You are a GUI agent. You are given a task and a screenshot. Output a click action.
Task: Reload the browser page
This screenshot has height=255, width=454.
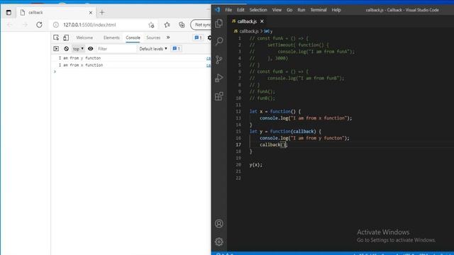[39, 25]
